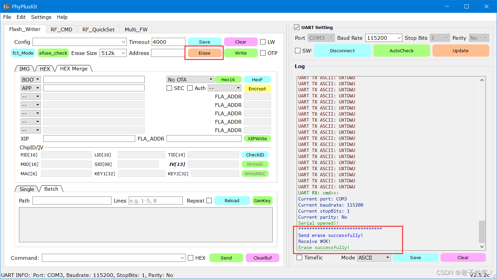497x279 pixels.
Task: Tick the Auth checkbox
Action: pyautogui.click(x=190, y=88)
